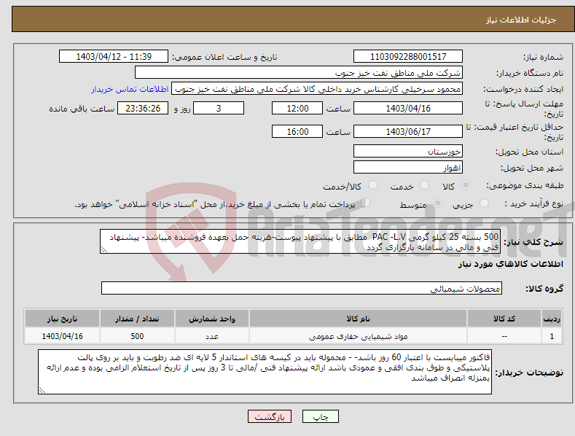
Task: Select the کالا/خدمت radio button
Action: (x=372, y=185)
